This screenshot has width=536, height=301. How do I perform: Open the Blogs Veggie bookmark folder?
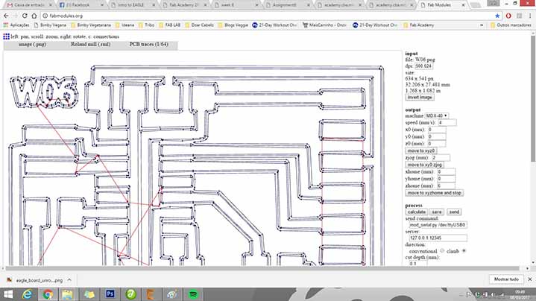[x=233, y=25]
